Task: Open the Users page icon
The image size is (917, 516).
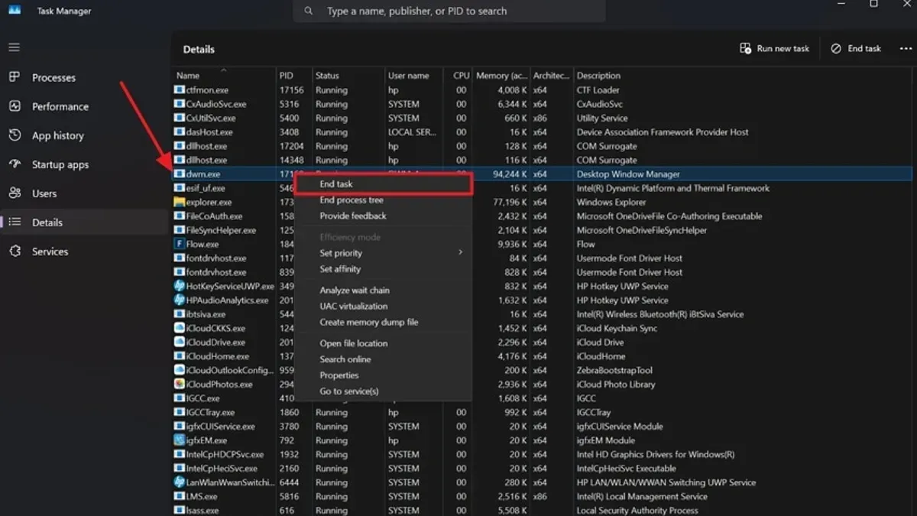Action: tap(15, 193)
